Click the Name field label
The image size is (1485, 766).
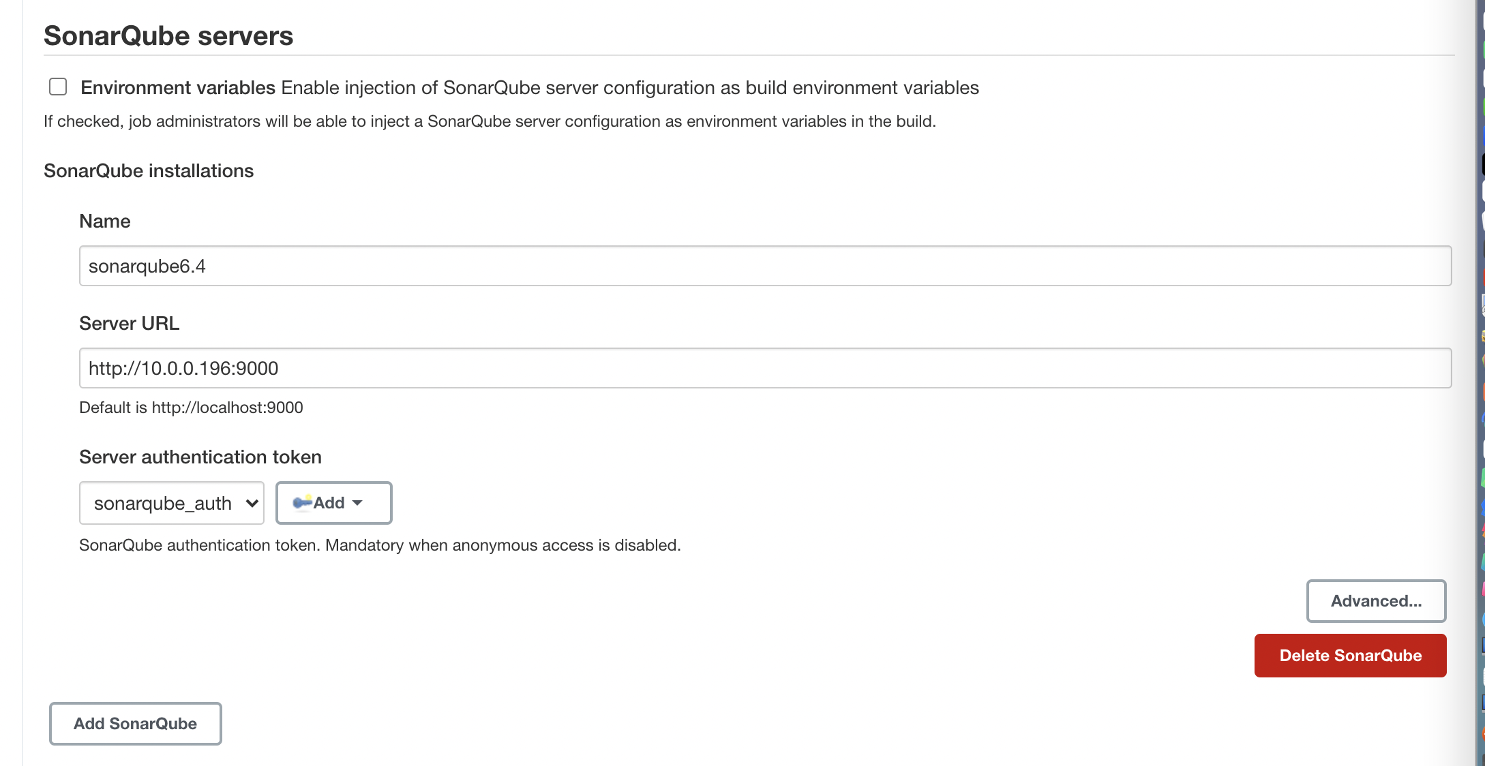[105, 221]
